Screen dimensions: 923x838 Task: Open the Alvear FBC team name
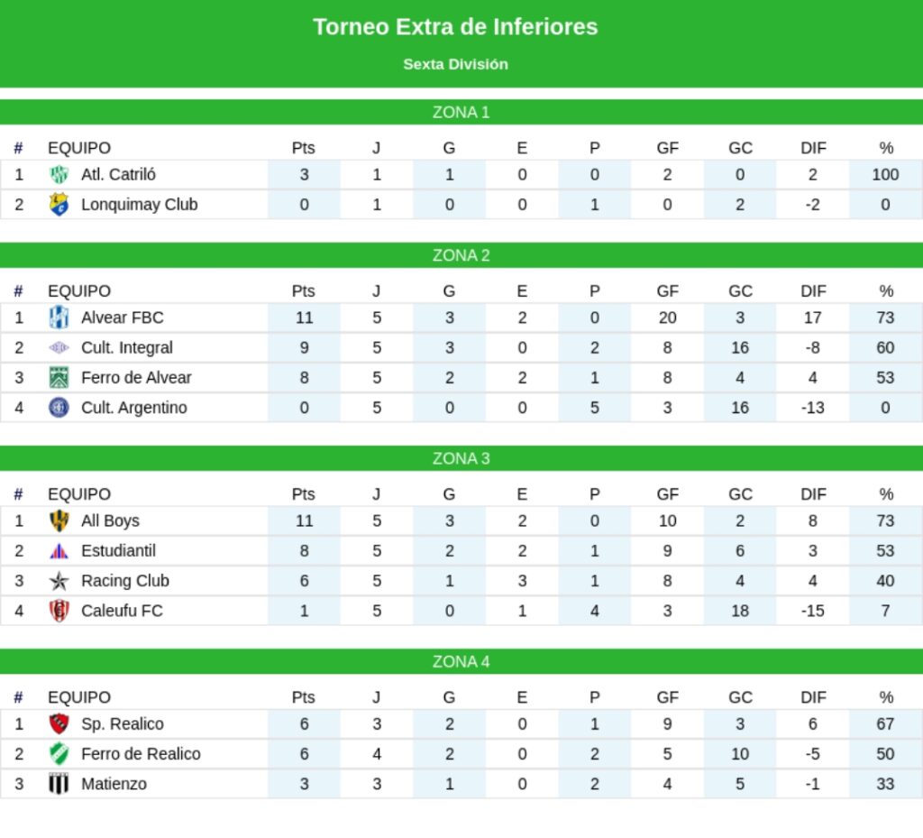123,318
